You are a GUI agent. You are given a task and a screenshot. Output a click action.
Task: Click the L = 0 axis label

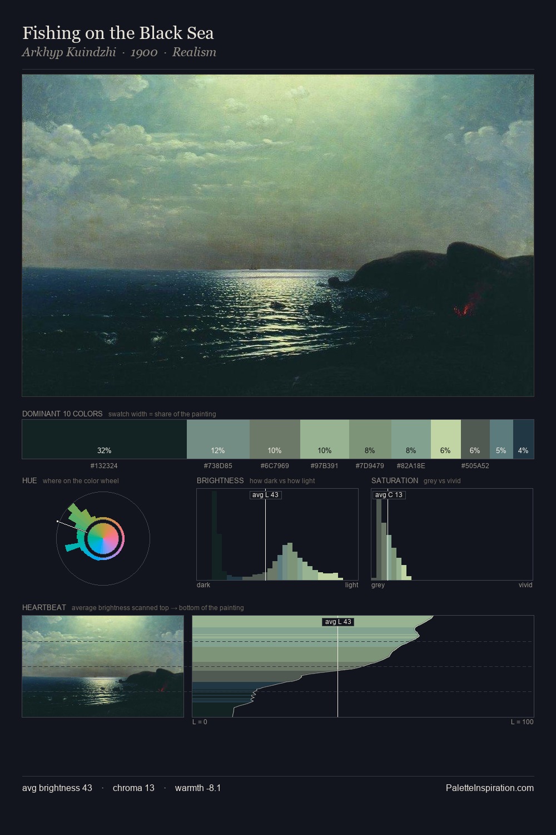tap(200, 722)
